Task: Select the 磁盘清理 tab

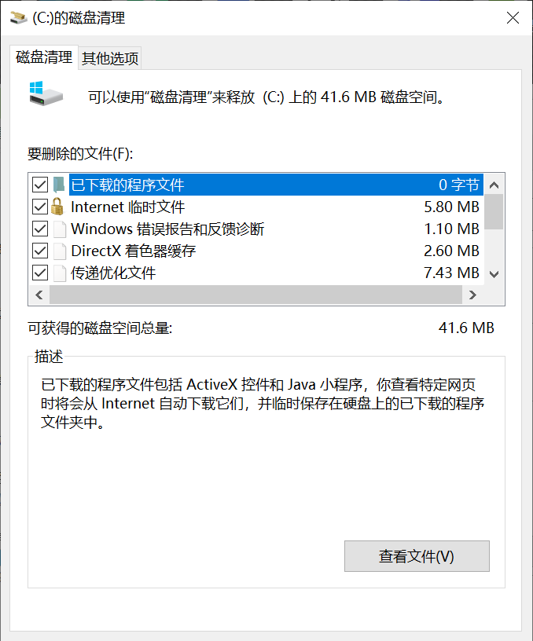Action: (41, 57)
